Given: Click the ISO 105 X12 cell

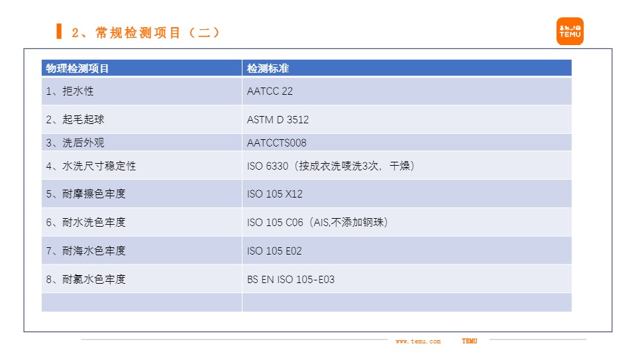Looking at the screenshot, I should point(274,194).
